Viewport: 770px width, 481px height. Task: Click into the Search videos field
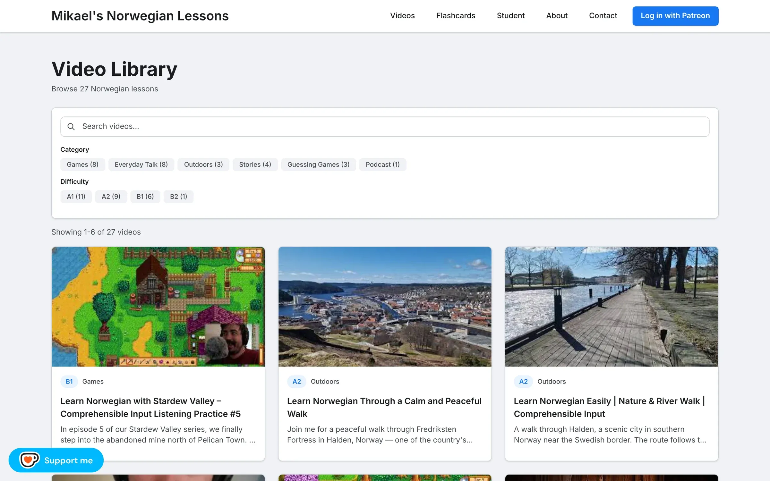(x=385, y=127)
